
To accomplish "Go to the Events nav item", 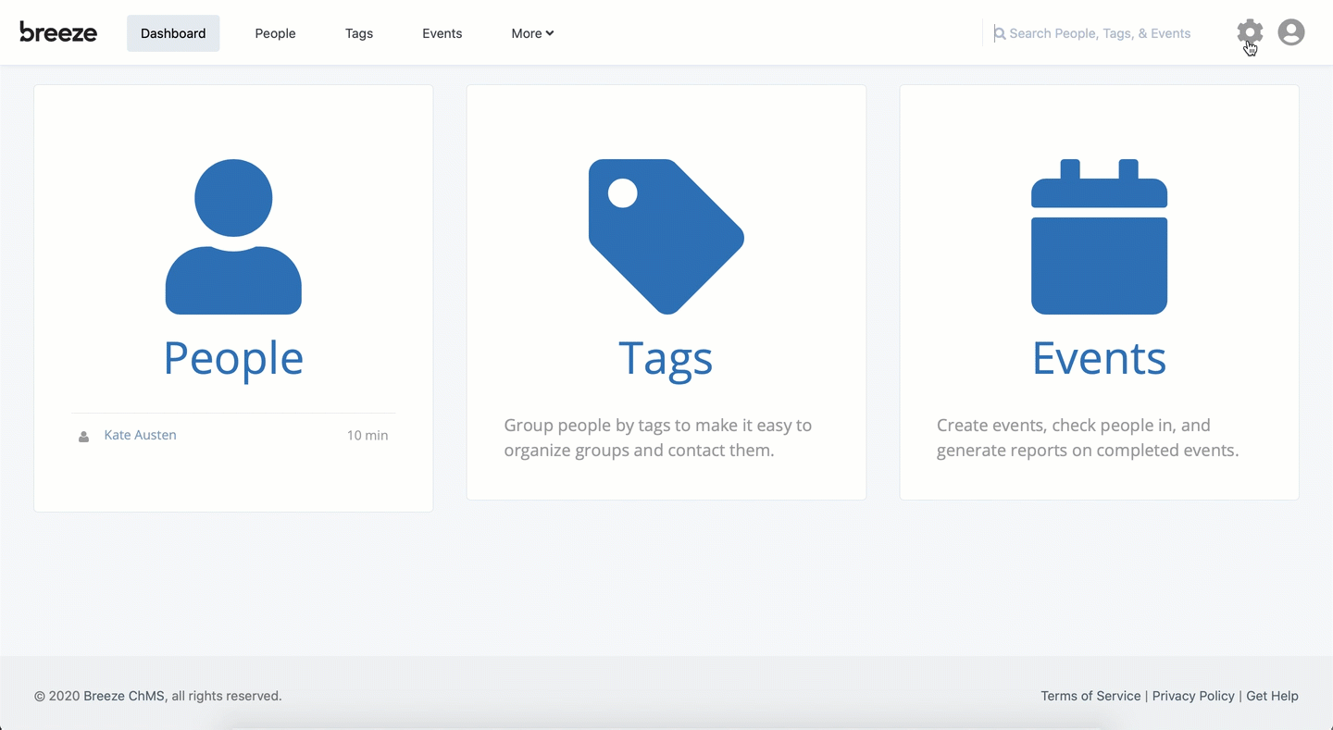I will pos(442,33).
